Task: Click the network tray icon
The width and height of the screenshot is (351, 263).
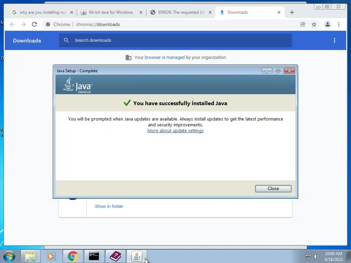Action: coord(308,256)
